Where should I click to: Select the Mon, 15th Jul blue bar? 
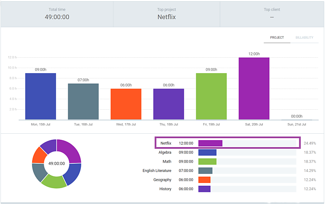click(x=41, y=96)
